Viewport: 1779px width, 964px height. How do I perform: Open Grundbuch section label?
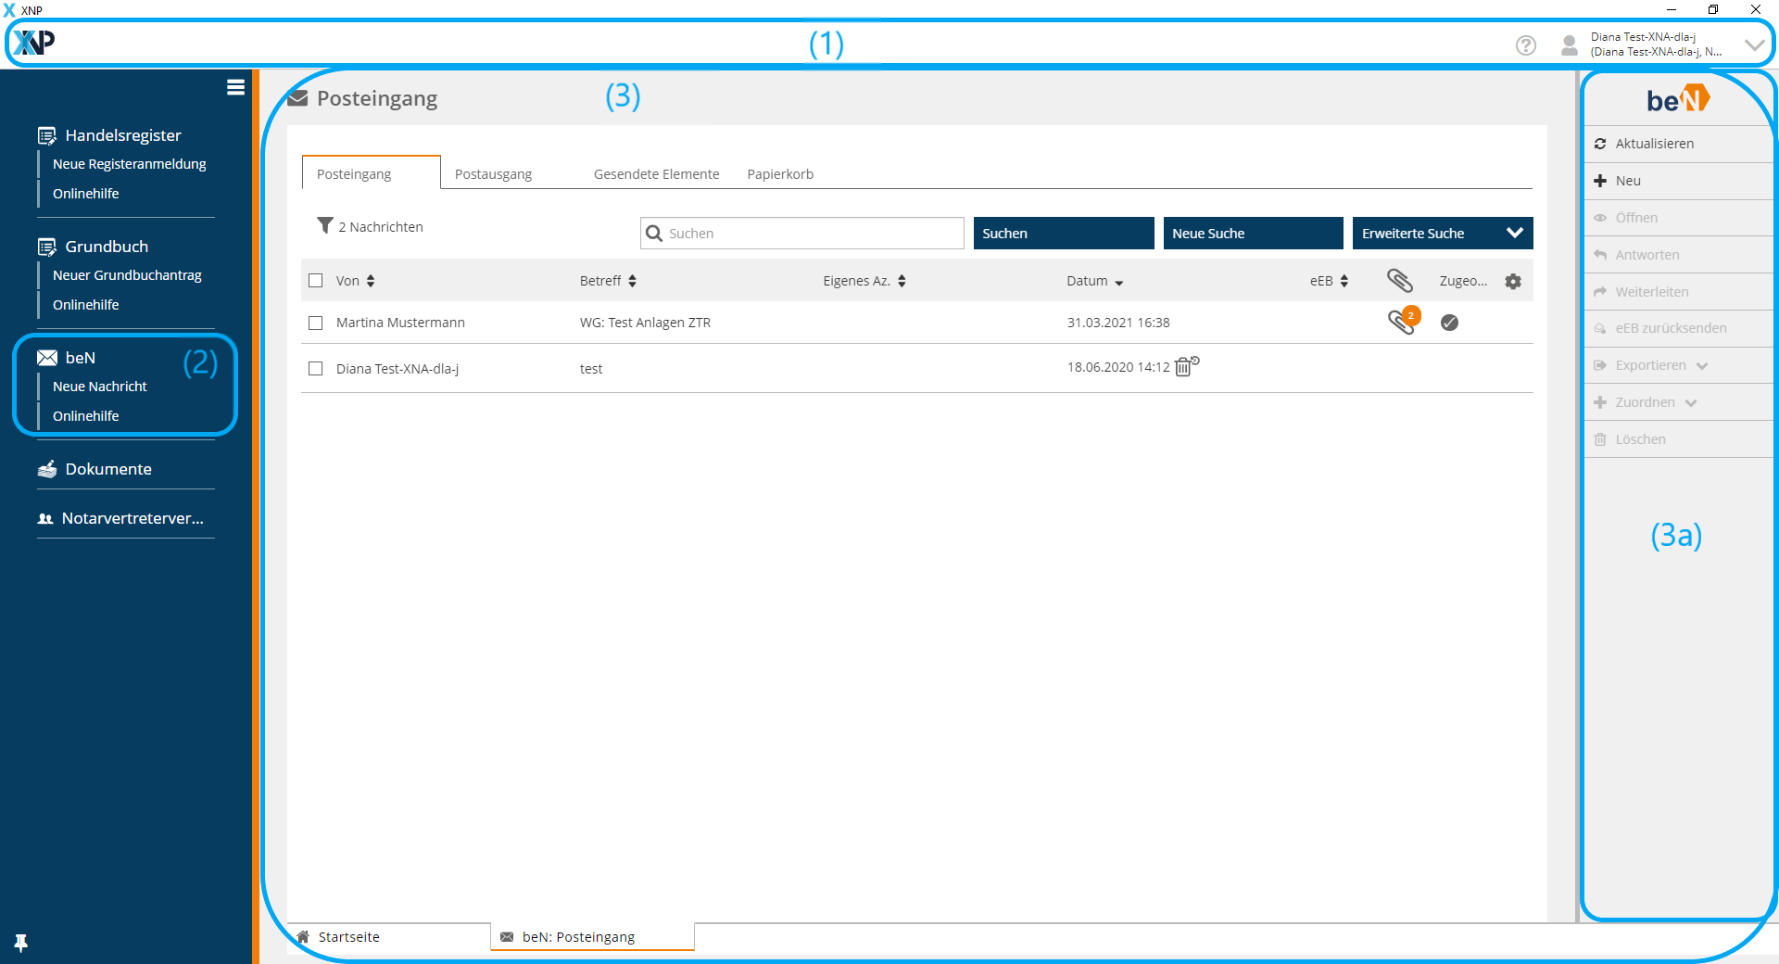coord(107,247)
